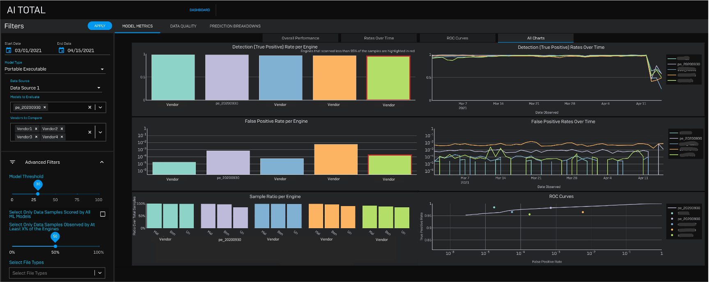Viewport: 709px width, 282px height.
Task: Click the Vendor1 chip label
Action: [24, 129]
